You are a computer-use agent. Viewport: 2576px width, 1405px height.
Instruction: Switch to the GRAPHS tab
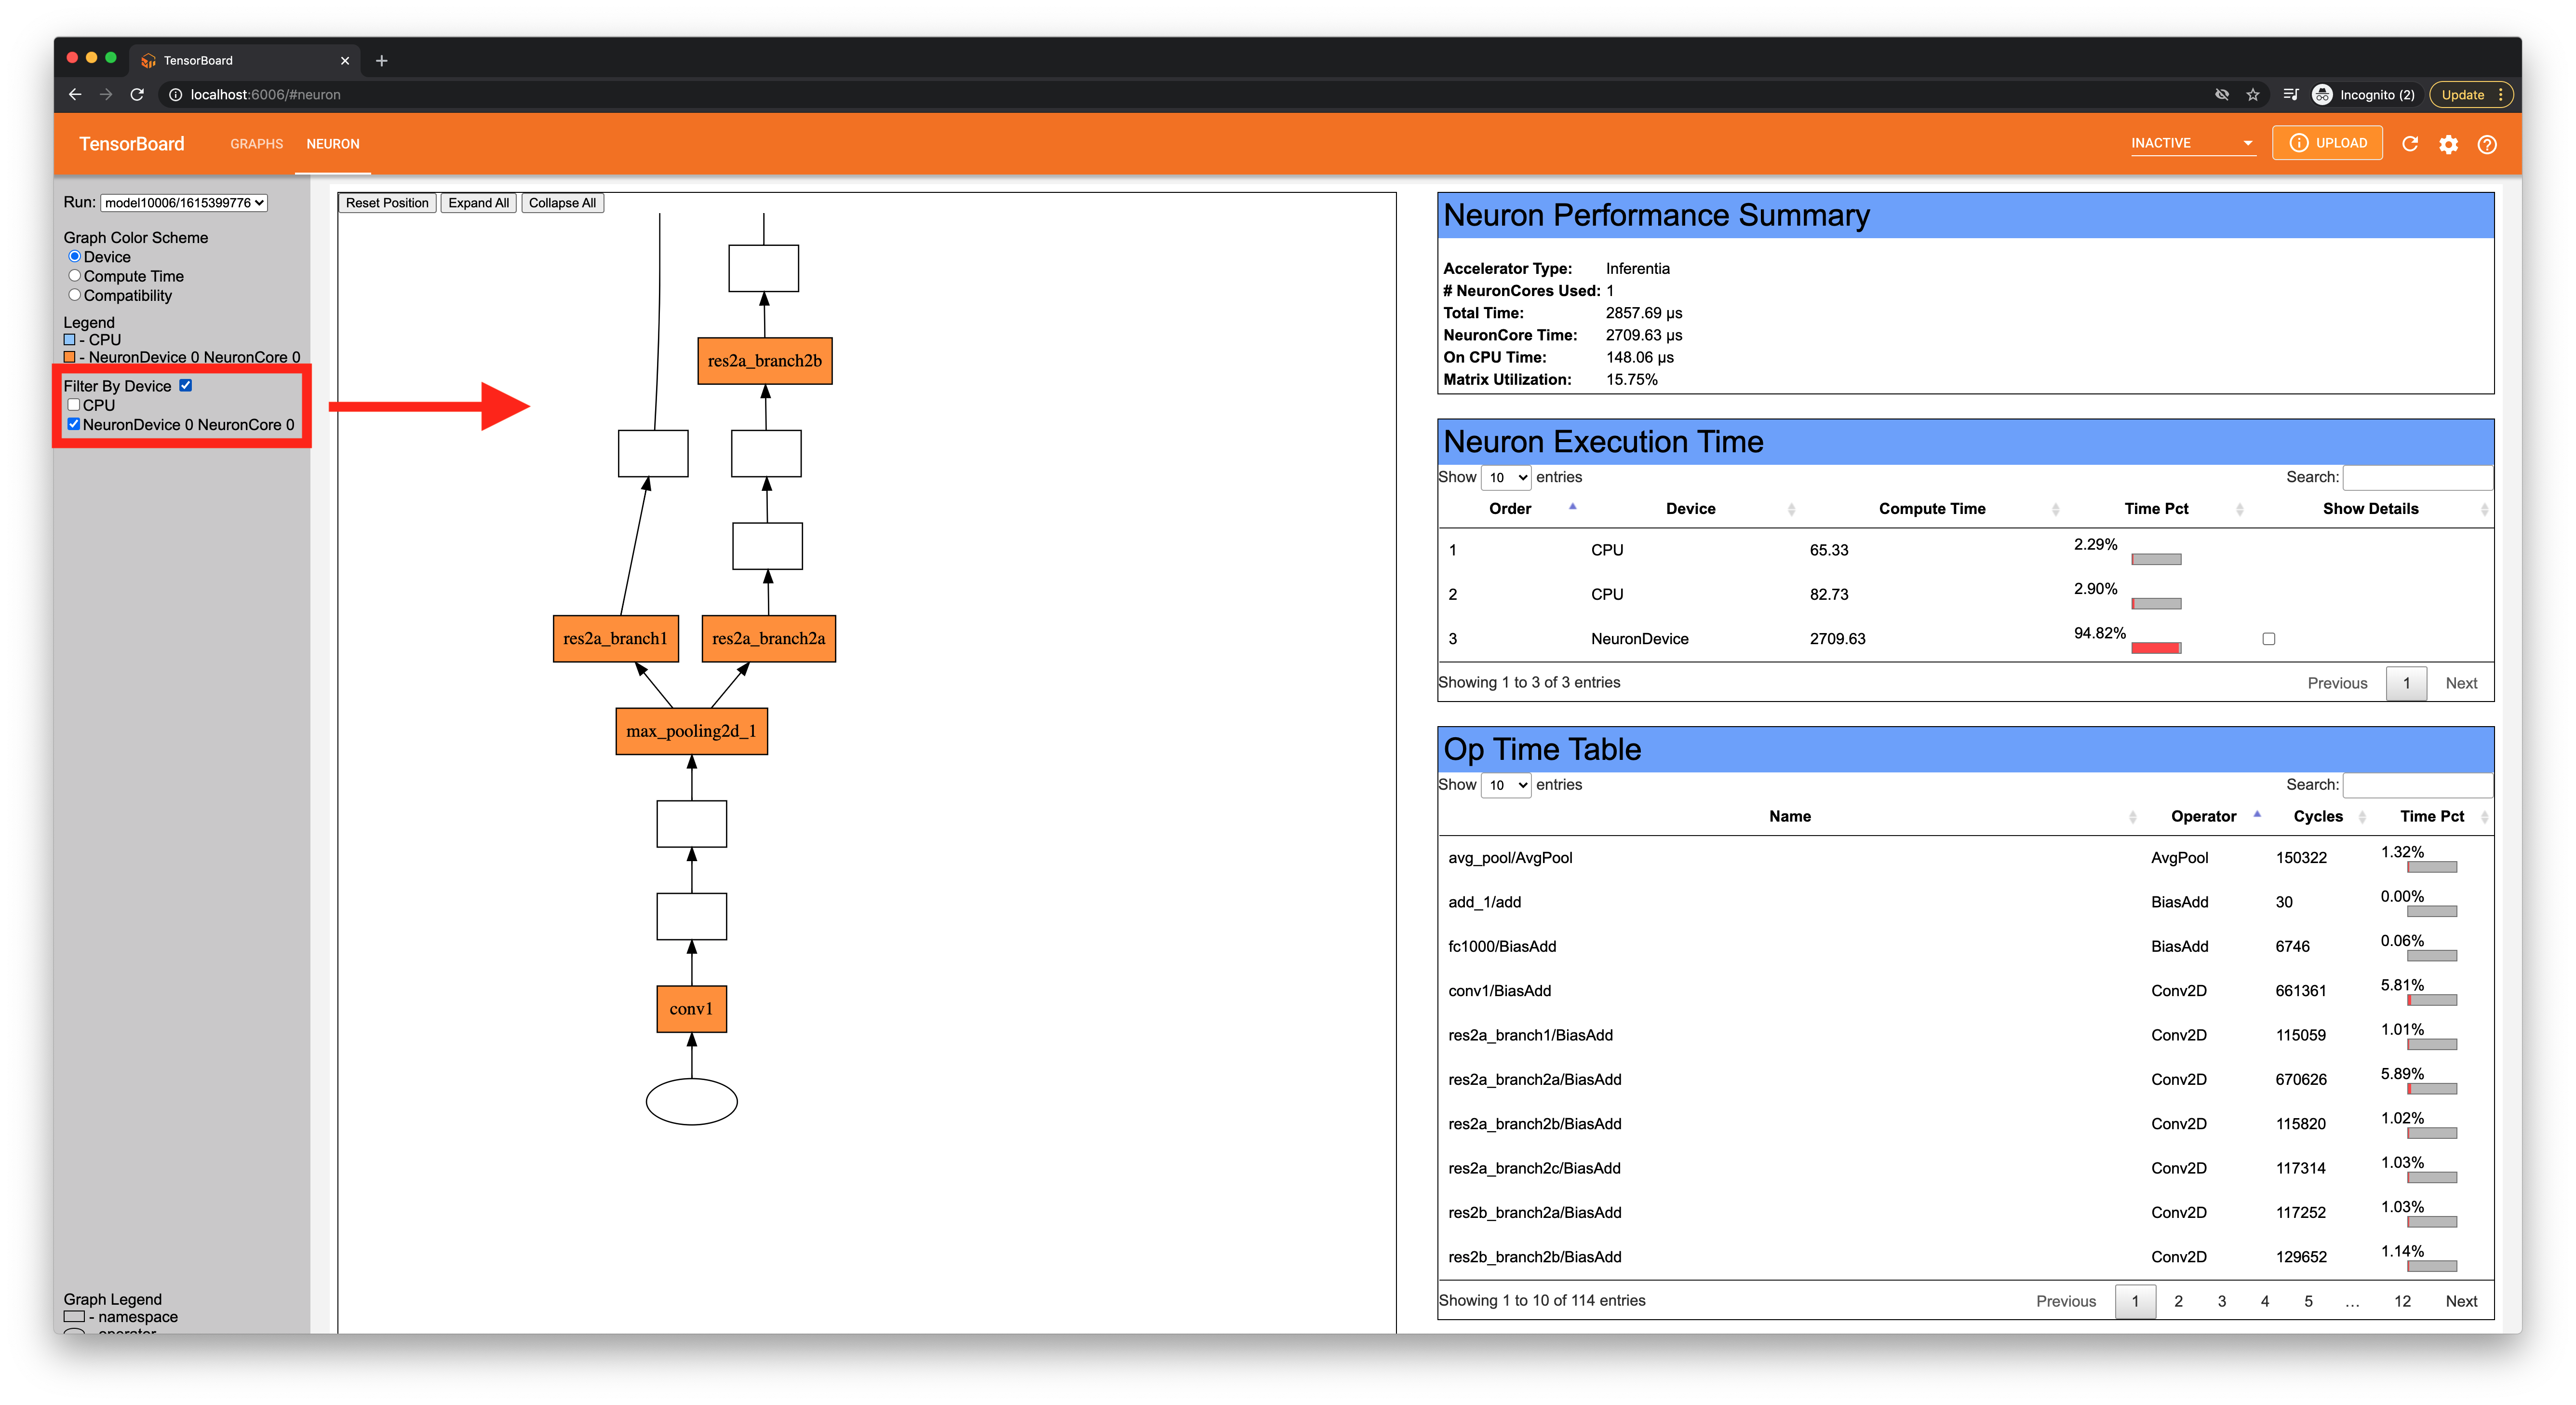coord(256,144)
